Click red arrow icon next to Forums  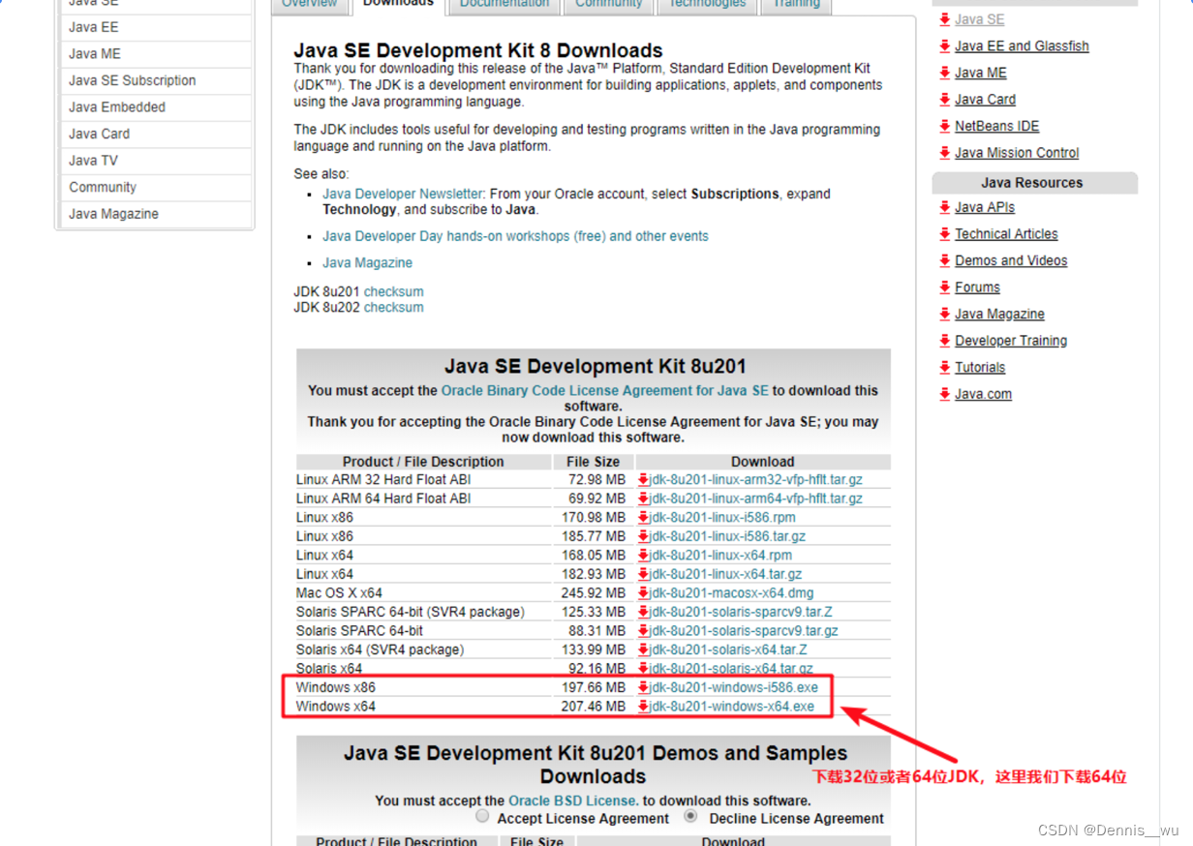(x=945, y=287)
